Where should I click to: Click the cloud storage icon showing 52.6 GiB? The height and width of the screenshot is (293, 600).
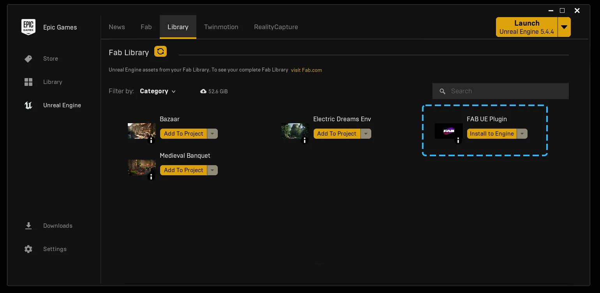203,91
